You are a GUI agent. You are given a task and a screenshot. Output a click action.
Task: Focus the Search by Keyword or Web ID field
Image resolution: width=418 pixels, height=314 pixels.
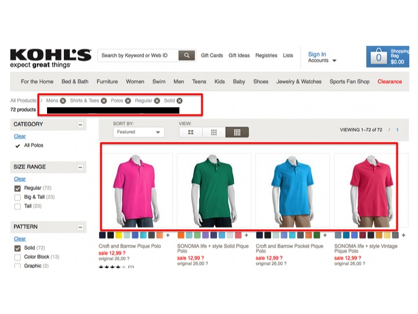[138, 55]
